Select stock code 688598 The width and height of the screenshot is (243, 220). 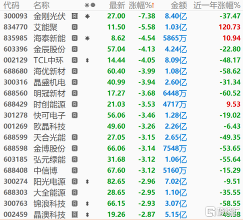point(15,148)
